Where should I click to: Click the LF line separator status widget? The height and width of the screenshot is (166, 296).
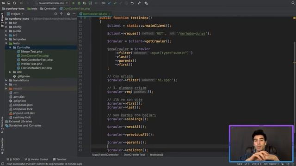click(247, 164)
